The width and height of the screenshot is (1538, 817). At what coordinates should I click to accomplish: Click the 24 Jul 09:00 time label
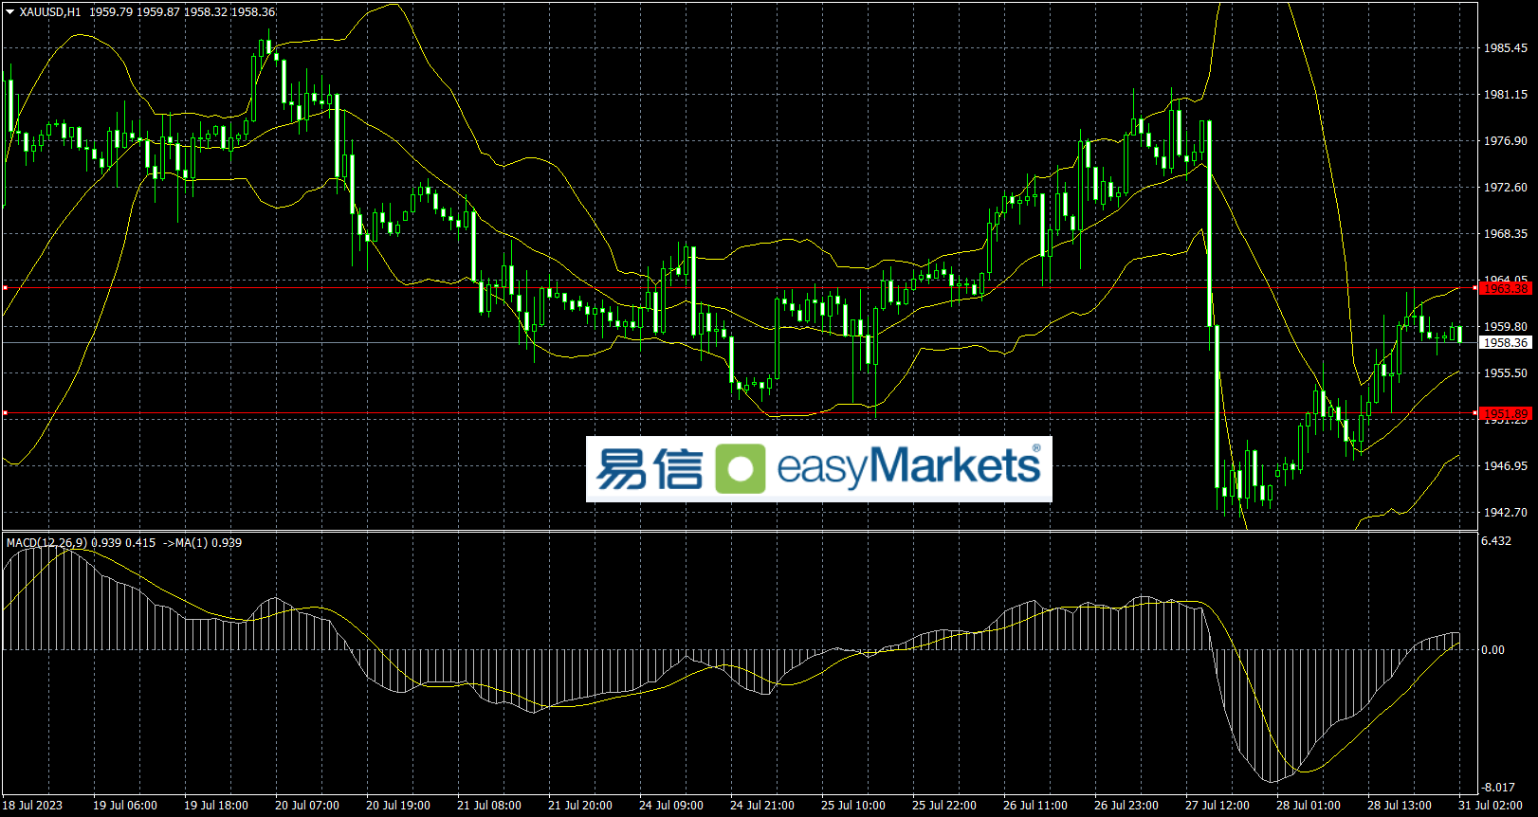(x=671, y=806)
